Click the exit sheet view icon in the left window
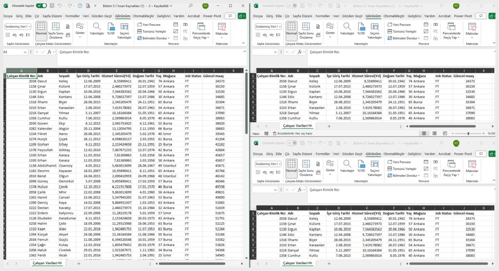Viewport: 499px width, 271px height. (x=15, y=35)
